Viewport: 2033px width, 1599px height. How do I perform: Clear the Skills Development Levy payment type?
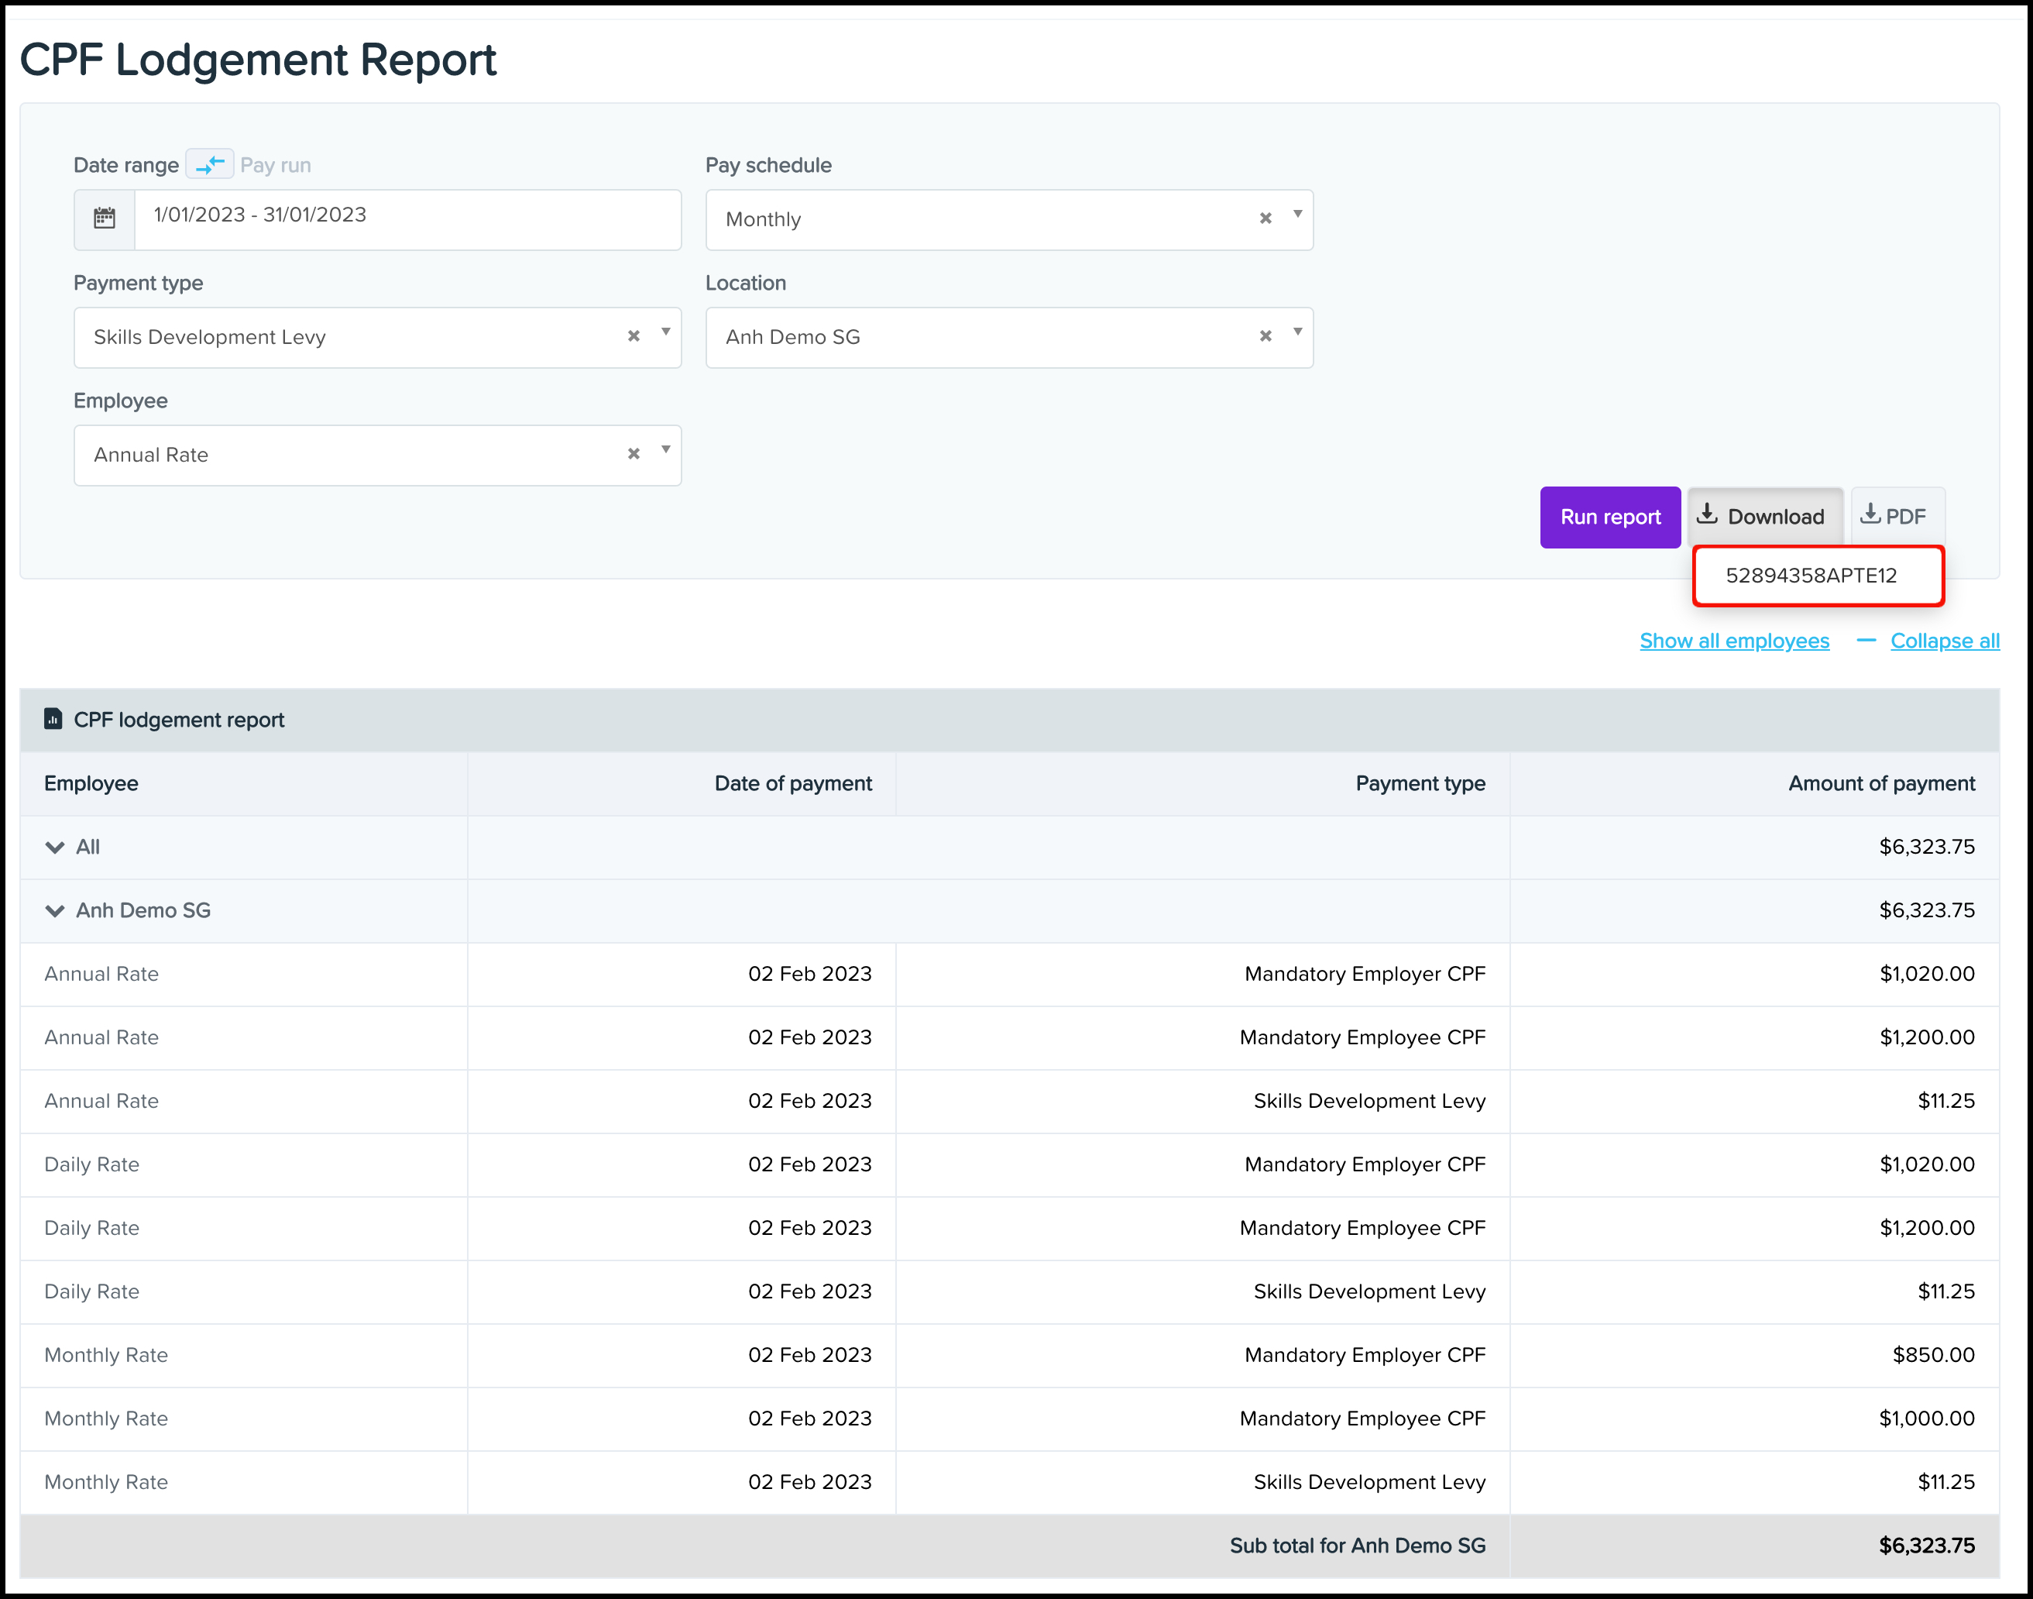tap(633, 336)
